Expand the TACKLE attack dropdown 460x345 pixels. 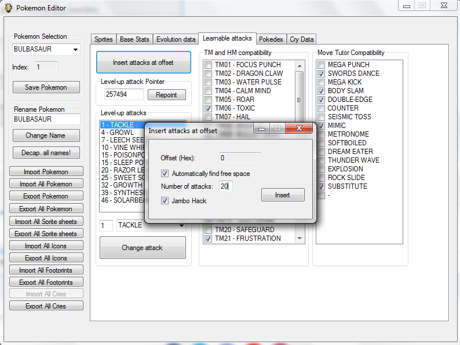pyautogui.click(x=181, y=225)
